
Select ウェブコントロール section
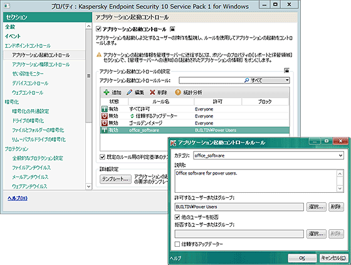28,92
